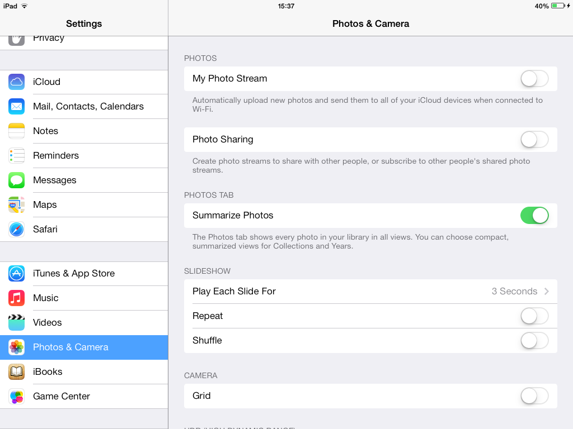Tap the Maps app icon

(16, 204)
